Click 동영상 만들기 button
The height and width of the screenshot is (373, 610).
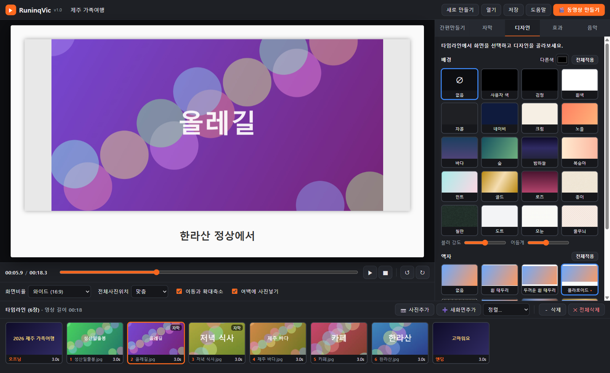tap(579, 10)
